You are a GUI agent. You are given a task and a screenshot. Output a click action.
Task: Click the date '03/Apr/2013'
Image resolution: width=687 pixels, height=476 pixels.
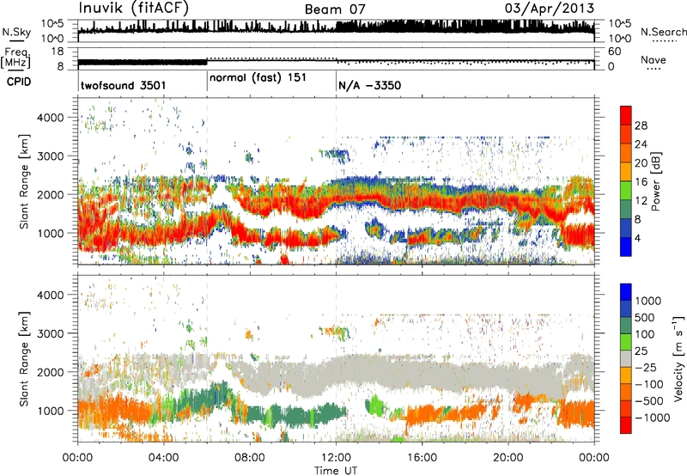550,9
